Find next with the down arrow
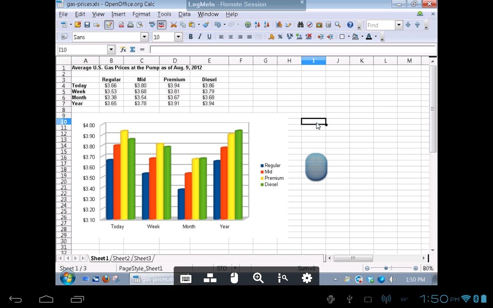493x308 pixels. coord(408,25)
